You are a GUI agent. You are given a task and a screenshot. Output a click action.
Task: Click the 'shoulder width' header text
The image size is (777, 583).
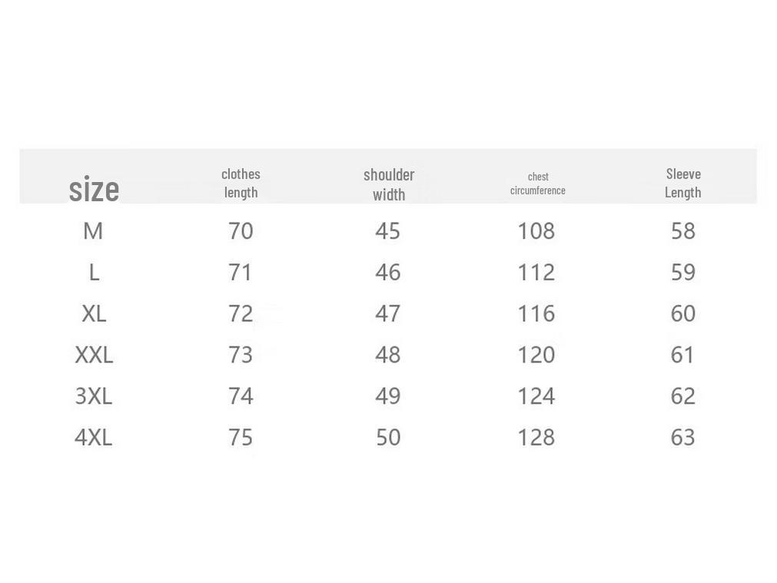[389, 184]
